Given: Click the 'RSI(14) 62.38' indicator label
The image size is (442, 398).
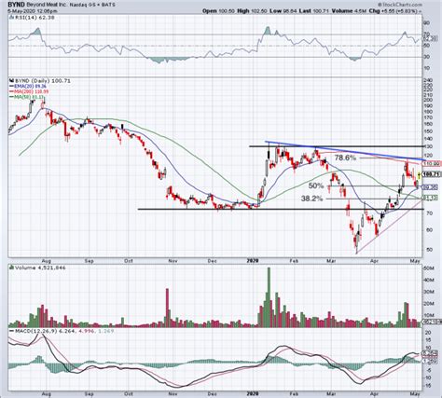Looking at the screenshot, I should (x=35, y=18).
